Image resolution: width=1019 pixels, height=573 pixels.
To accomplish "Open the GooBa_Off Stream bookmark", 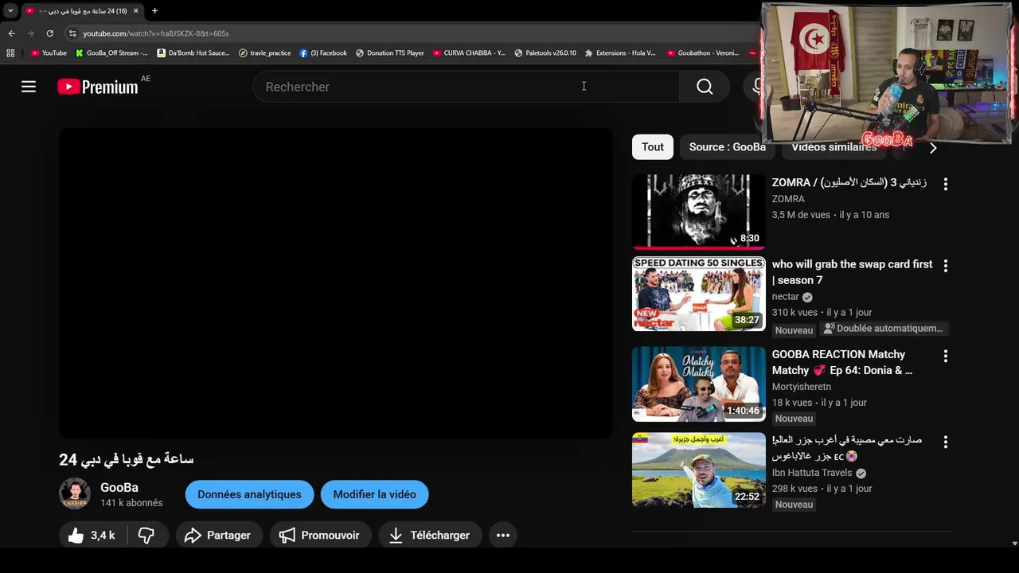I will pyautogui.click(x=111, y=53).
